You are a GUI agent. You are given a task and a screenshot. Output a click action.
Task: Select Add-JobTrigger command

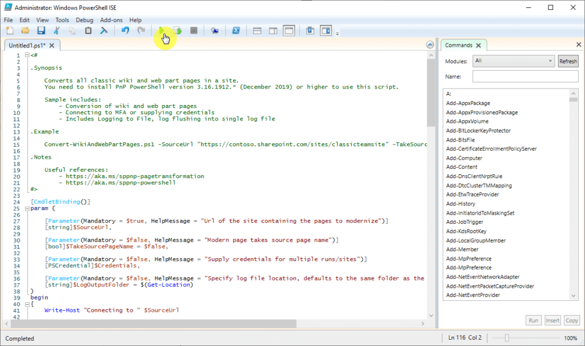[464, 222]
